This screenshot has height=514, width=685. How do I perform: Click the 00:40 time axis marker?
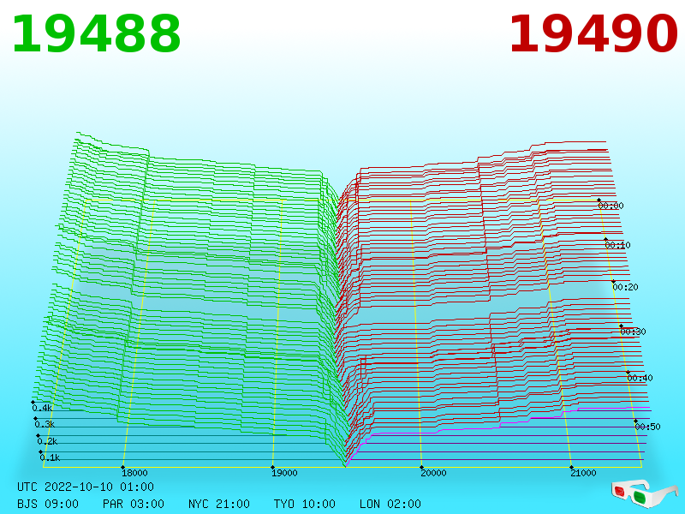640,378
